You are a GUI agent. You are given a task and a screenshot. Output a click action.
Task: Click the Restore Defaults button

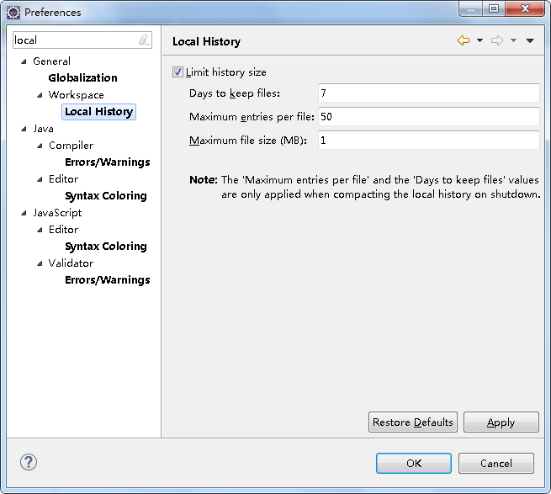click(413, 422)
